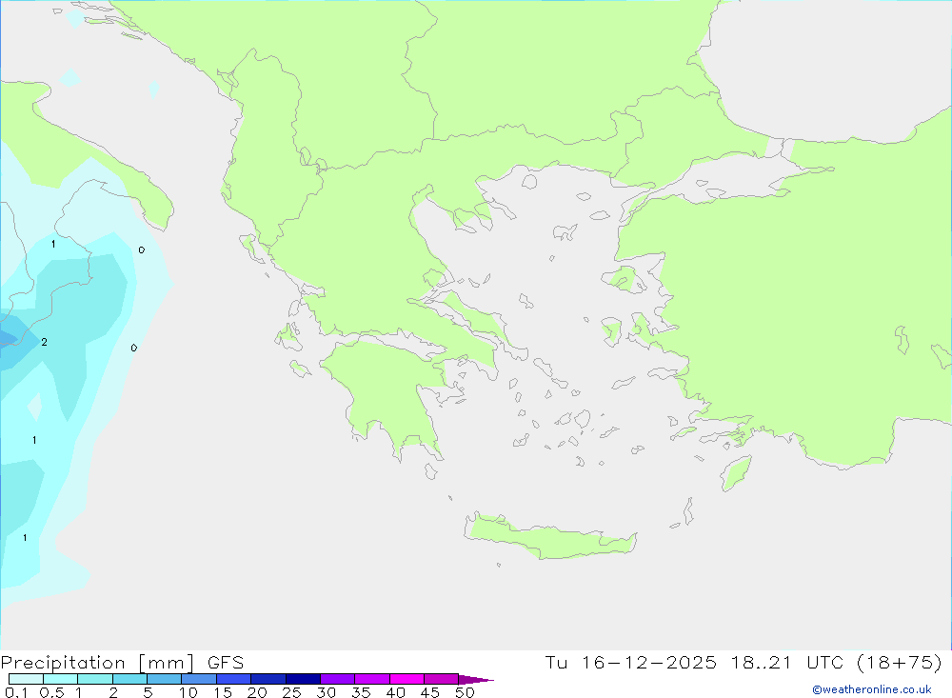Click the '2' contour label on the map
952x698 pixels.
pyautogui.click(x=45, y=343)
